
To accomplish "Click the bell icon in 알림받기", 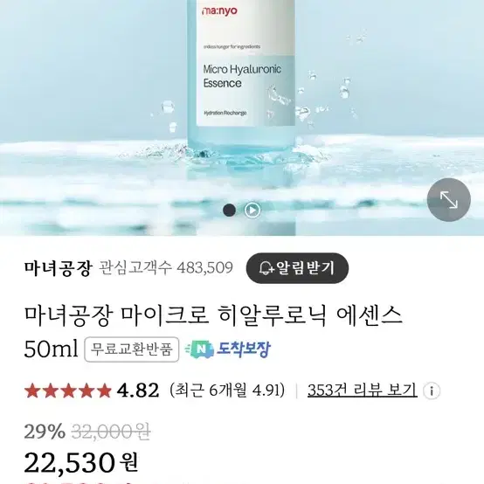I will [266, 268].
